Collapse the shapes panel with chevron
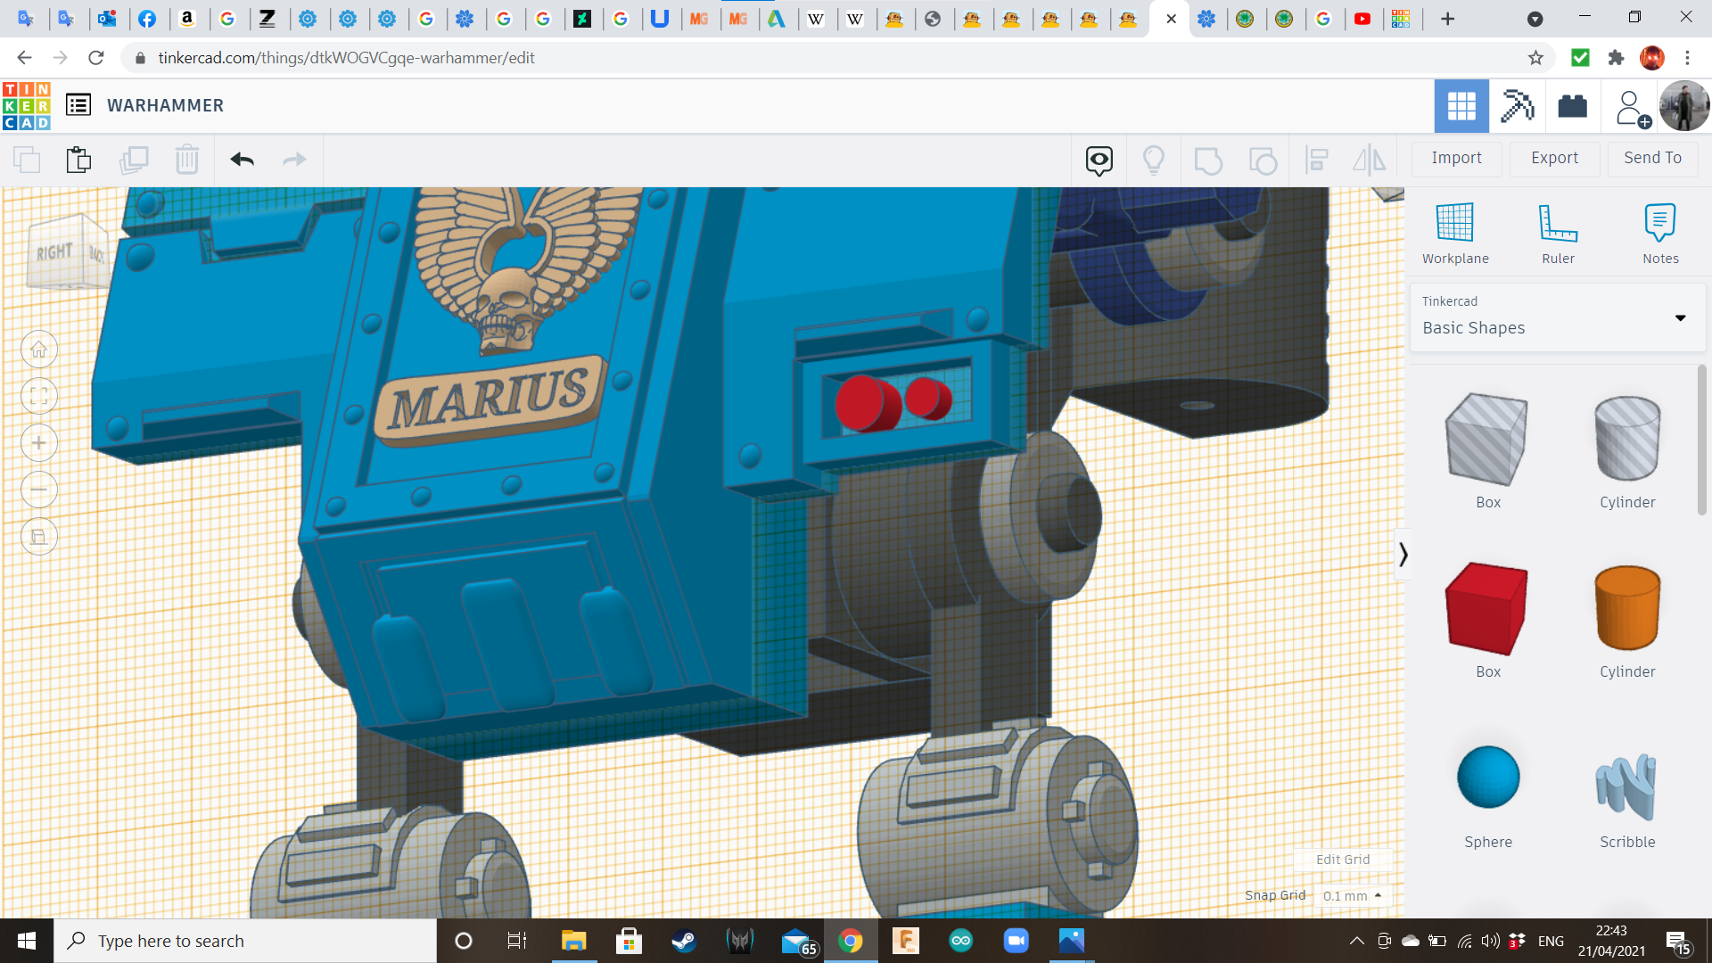This screenshot has width=1712, height=963. point(1403,555)
